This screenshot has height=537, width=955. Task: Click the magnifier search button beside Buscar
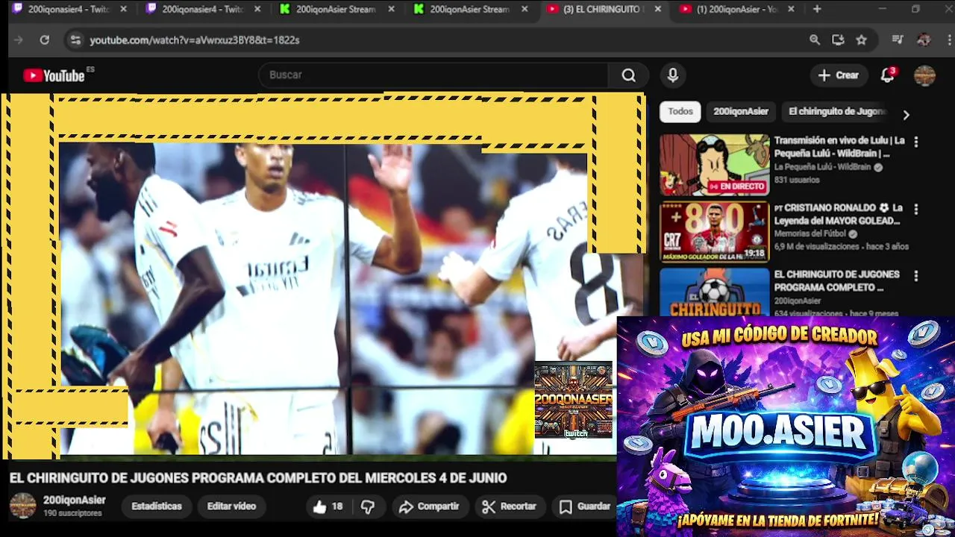[629, 75]
